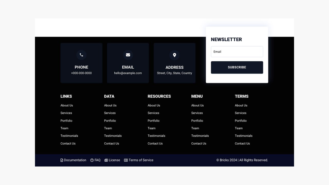Go to Portfolio under the Resources column
This screenshot has width=329, height=185.
point(153,121)
